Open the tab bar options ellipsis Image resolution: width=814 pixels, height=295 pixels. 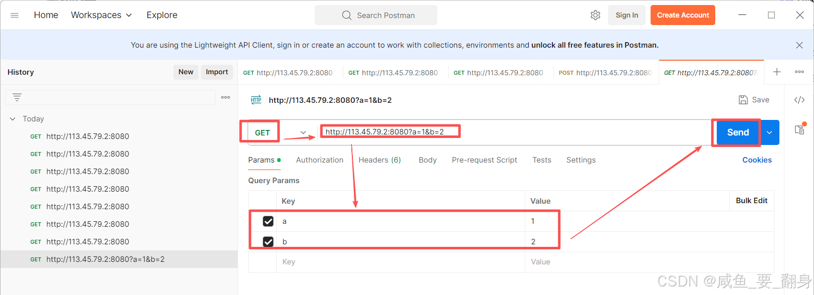pos(799,72)
